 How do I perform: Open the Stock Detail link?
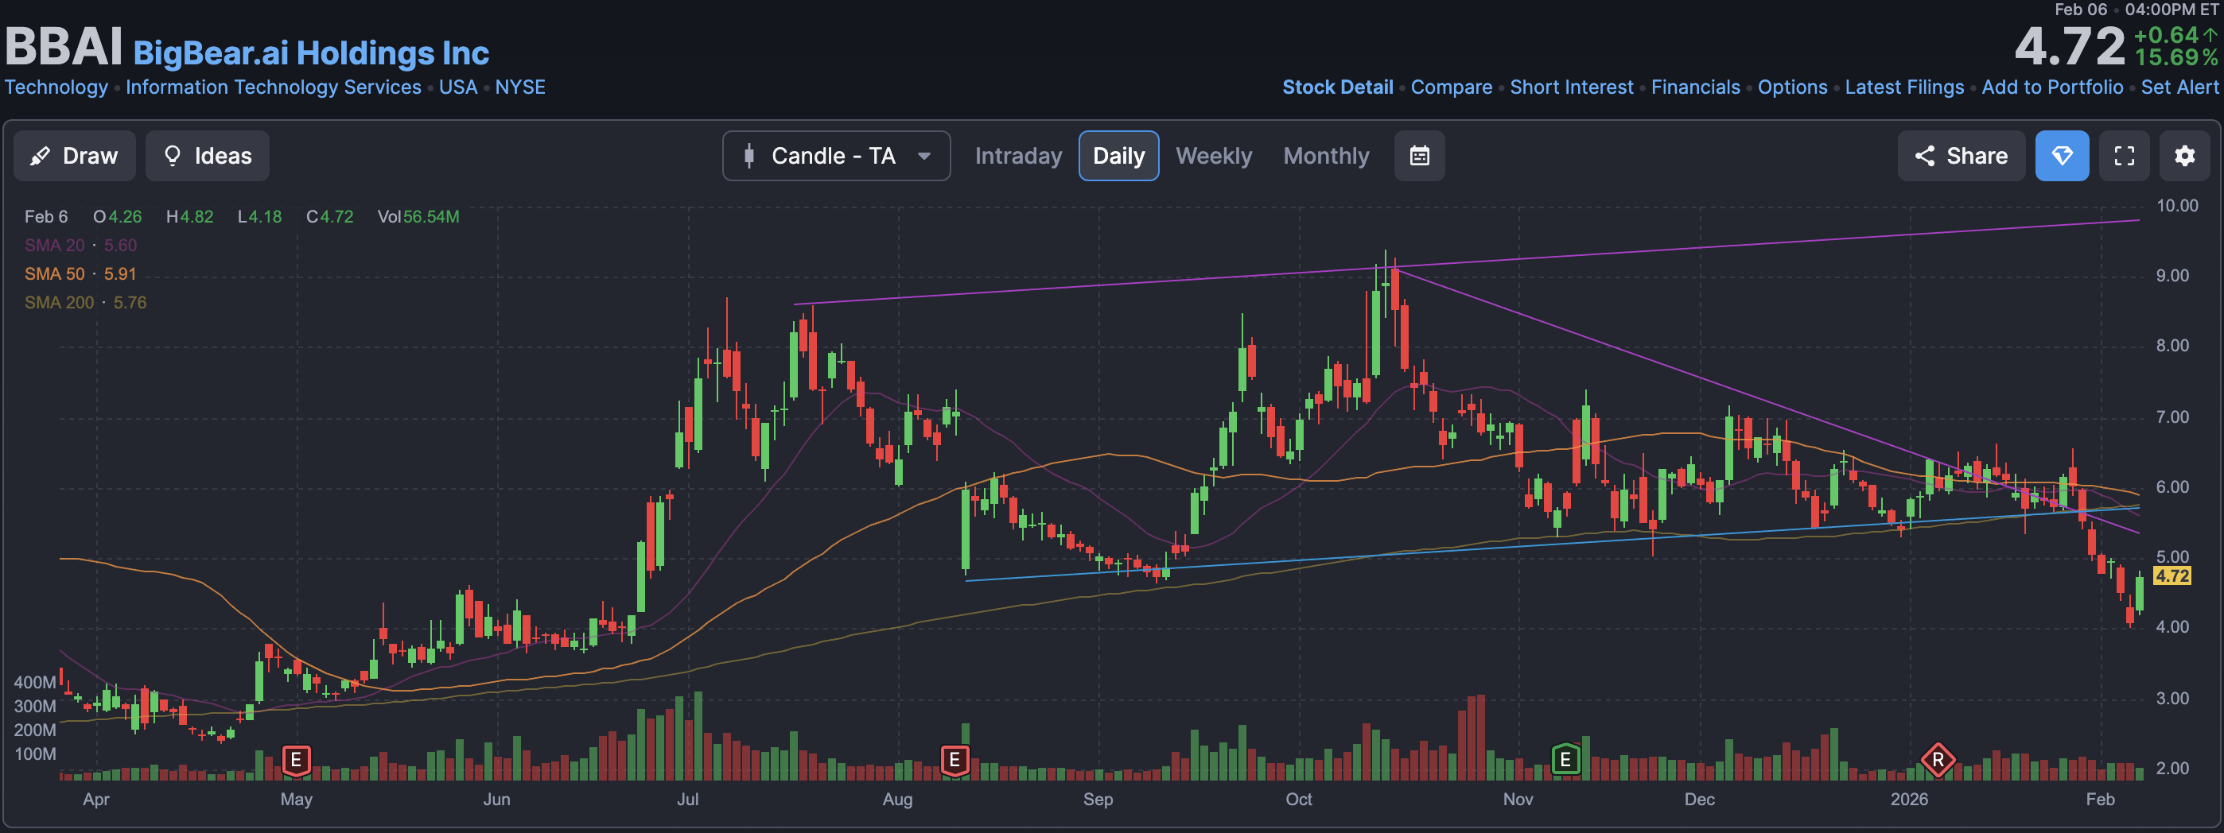1337,87
